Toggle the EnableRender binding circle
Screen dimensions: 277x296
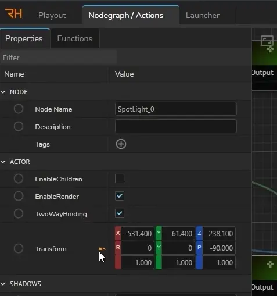click(x=19, y=196)
